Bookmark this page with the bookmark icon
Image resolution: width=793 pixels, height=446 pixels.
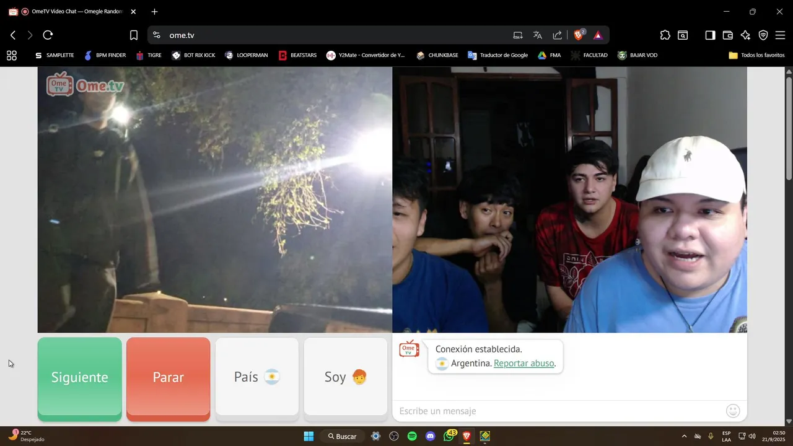(134, 35)
